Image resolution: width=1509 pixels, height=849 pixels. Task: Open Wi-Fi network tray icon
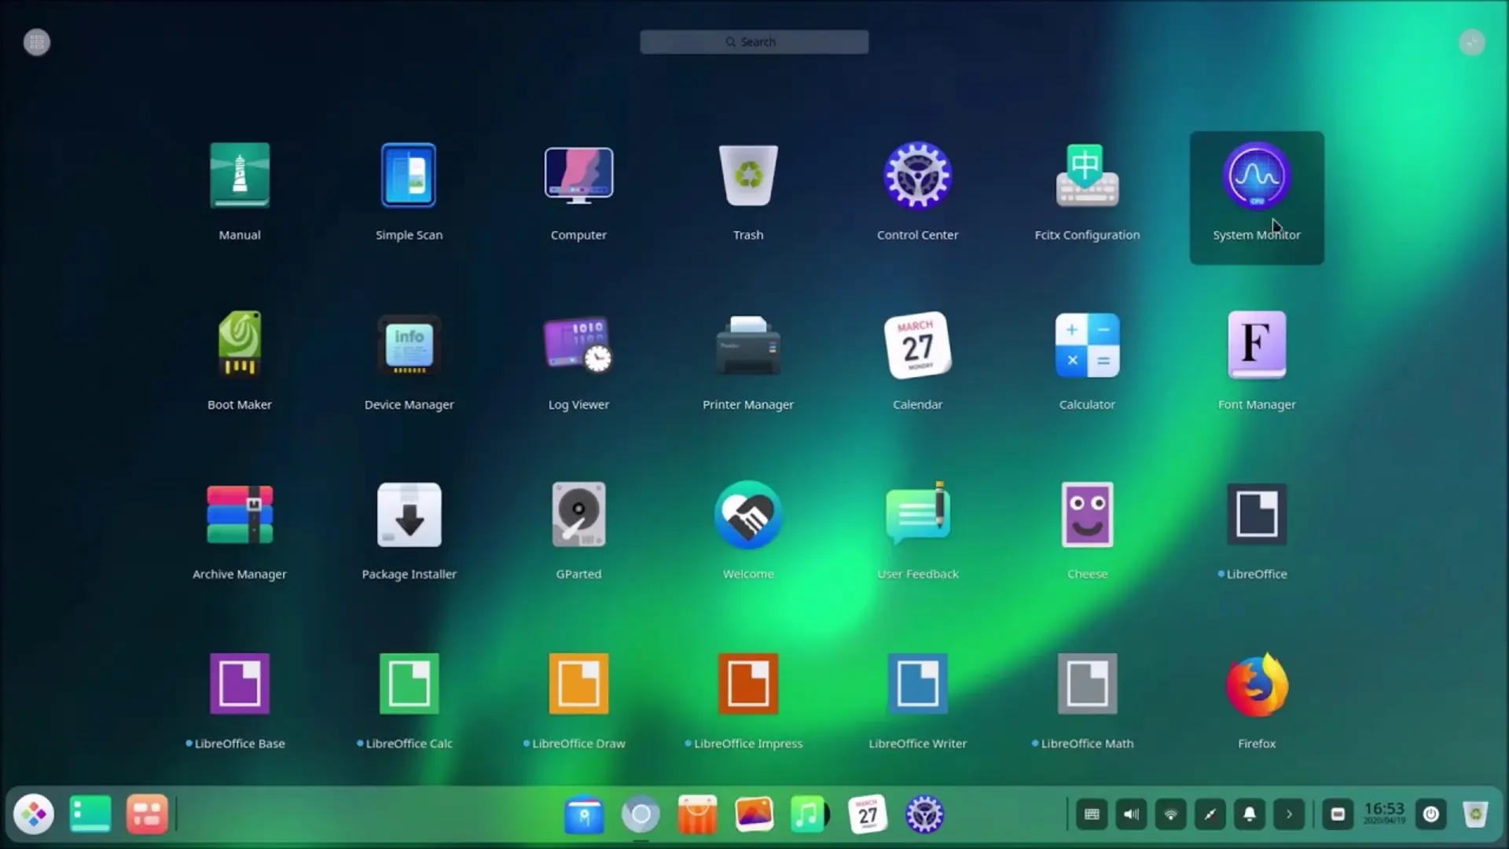coord(1170,814)
